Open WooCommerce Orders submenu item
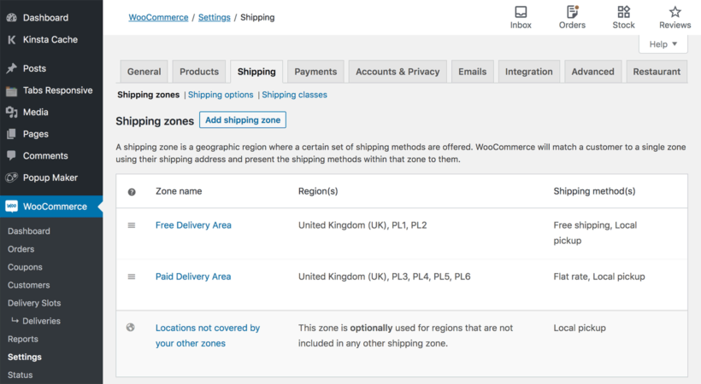This screenshot has width=701, height=384. (21, 248)
